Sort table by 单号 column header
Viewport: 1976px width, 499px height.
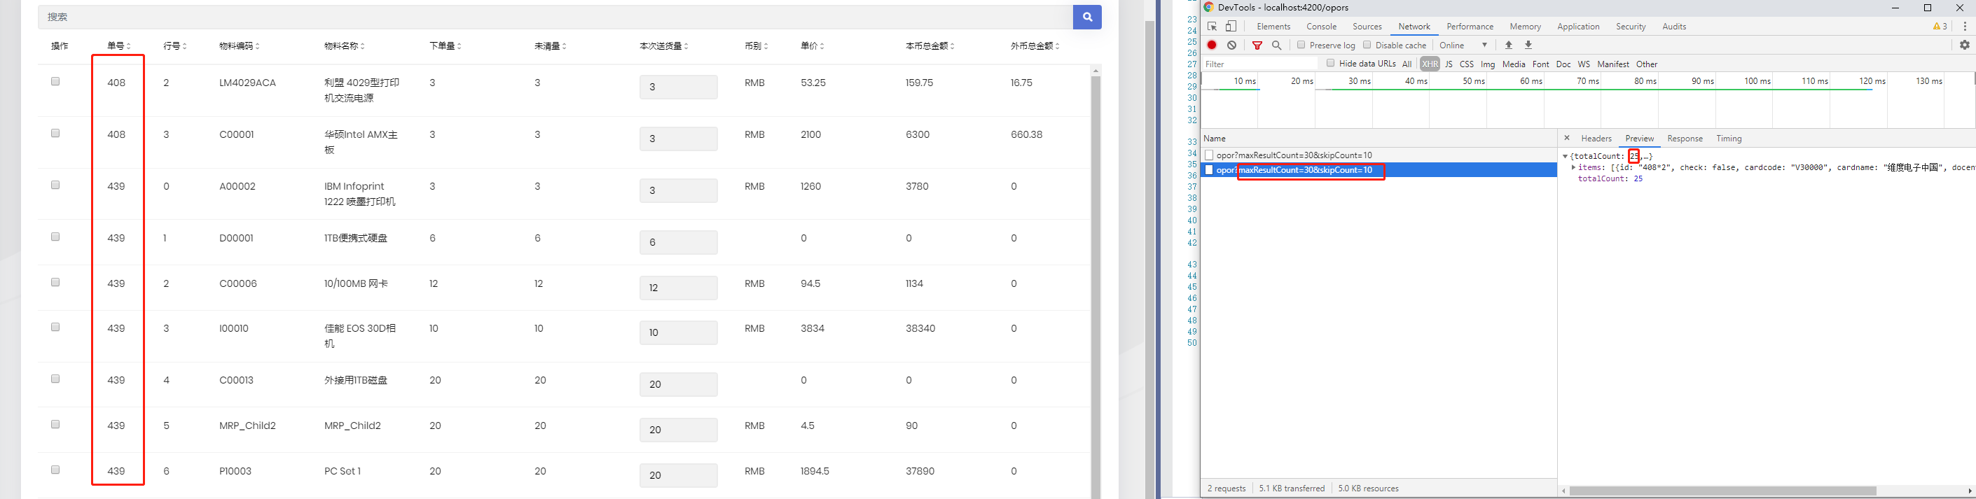[119, 46]
